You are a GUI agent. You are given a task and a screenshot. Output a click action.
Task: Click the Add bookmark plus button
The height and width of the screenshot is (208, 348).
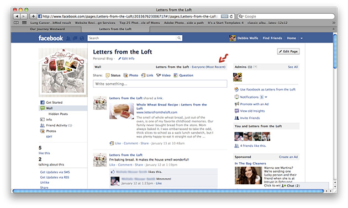pyautogui.click(x=33, y=16)
